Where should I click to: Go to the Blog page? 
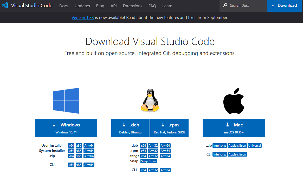(100, 6)
